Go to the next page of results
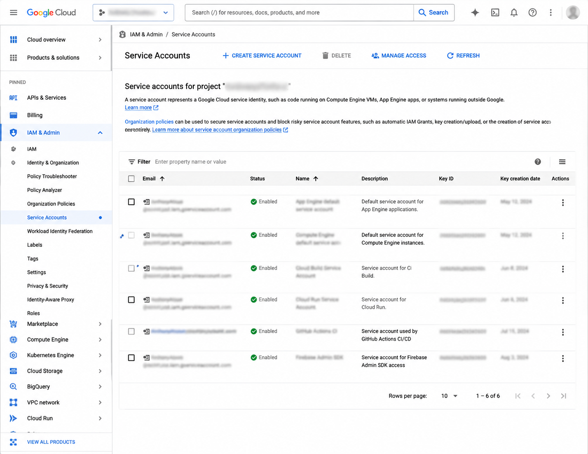The image size is (588, 454). [548, 396]
